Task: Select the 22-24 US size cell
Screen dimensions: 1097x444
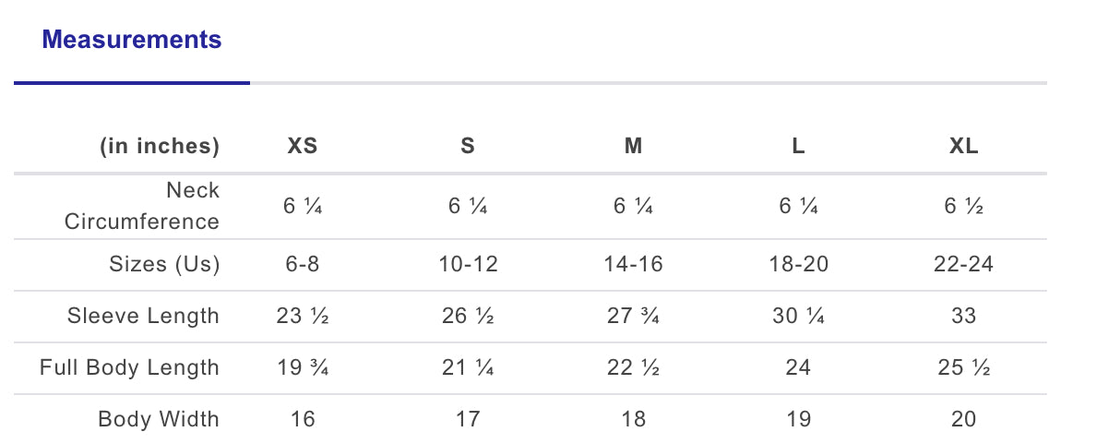Action: (963, 264)
